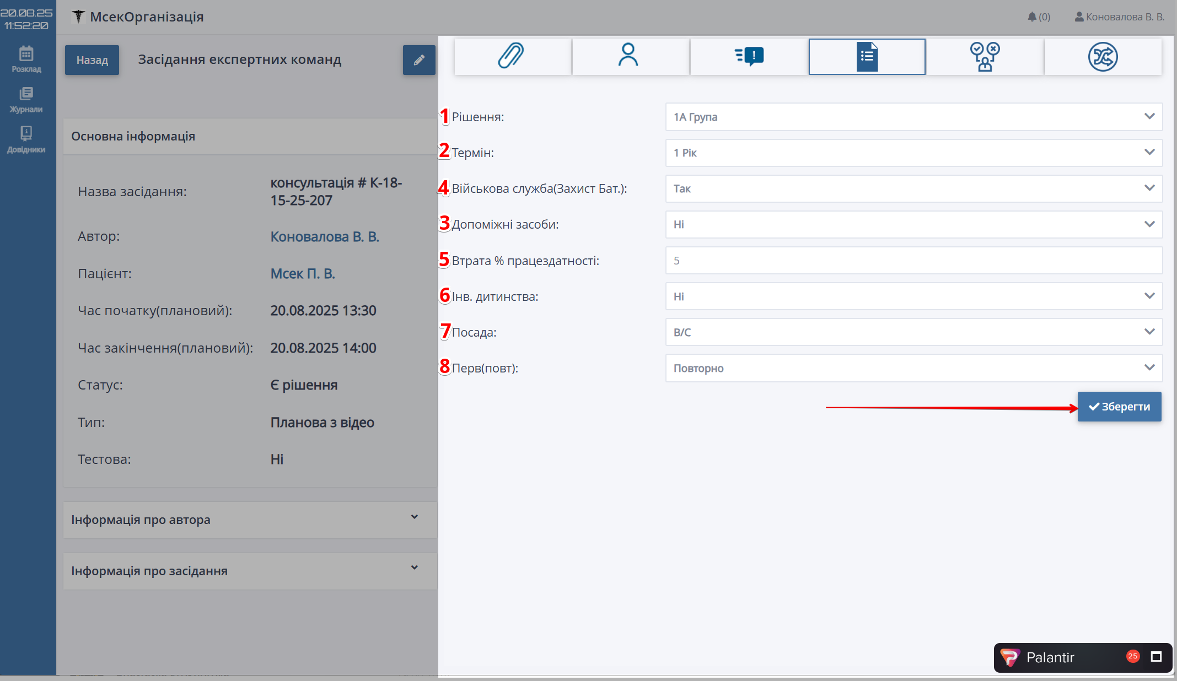Open the voting approve/reject tab
Screen dimensions: 1177x681
point(985,56)
